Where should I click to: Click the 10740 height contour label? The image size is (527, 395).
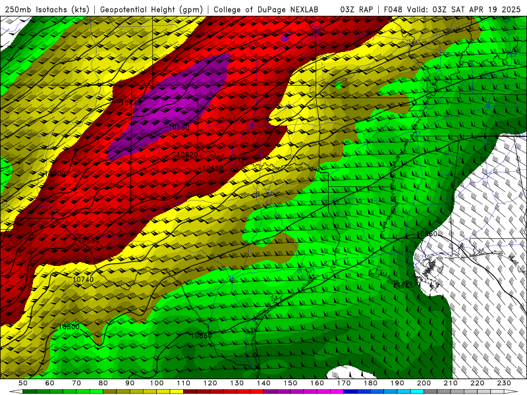pos(83,279)
